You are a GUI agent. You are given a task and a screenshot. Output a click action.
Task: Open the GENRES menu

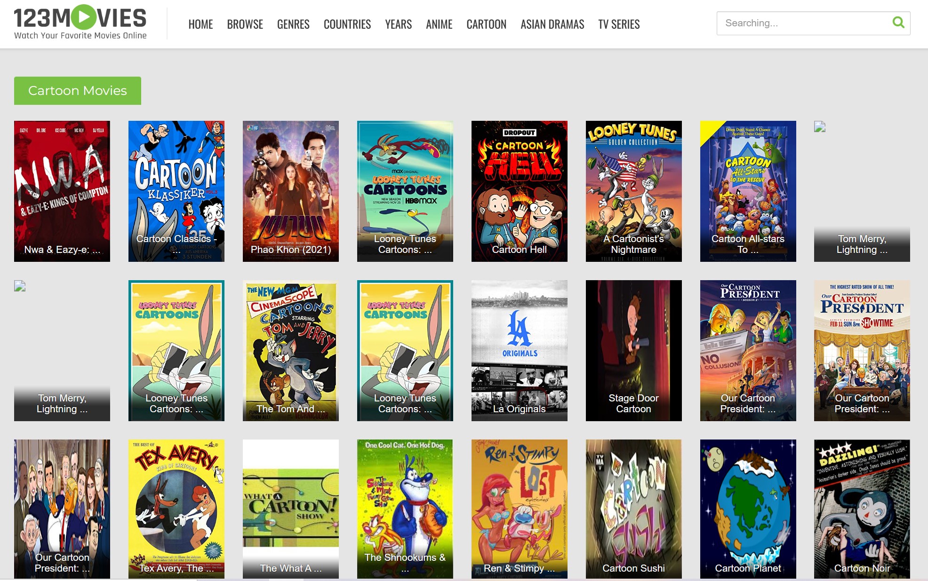[293, 24]
